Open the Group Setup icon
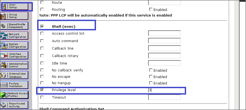The image size is (246, 110). (x=14, y=16)
